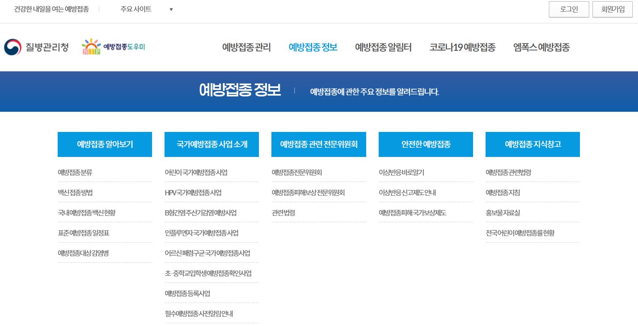Open the 표준예방접종일정표 link

coord(83,233)
